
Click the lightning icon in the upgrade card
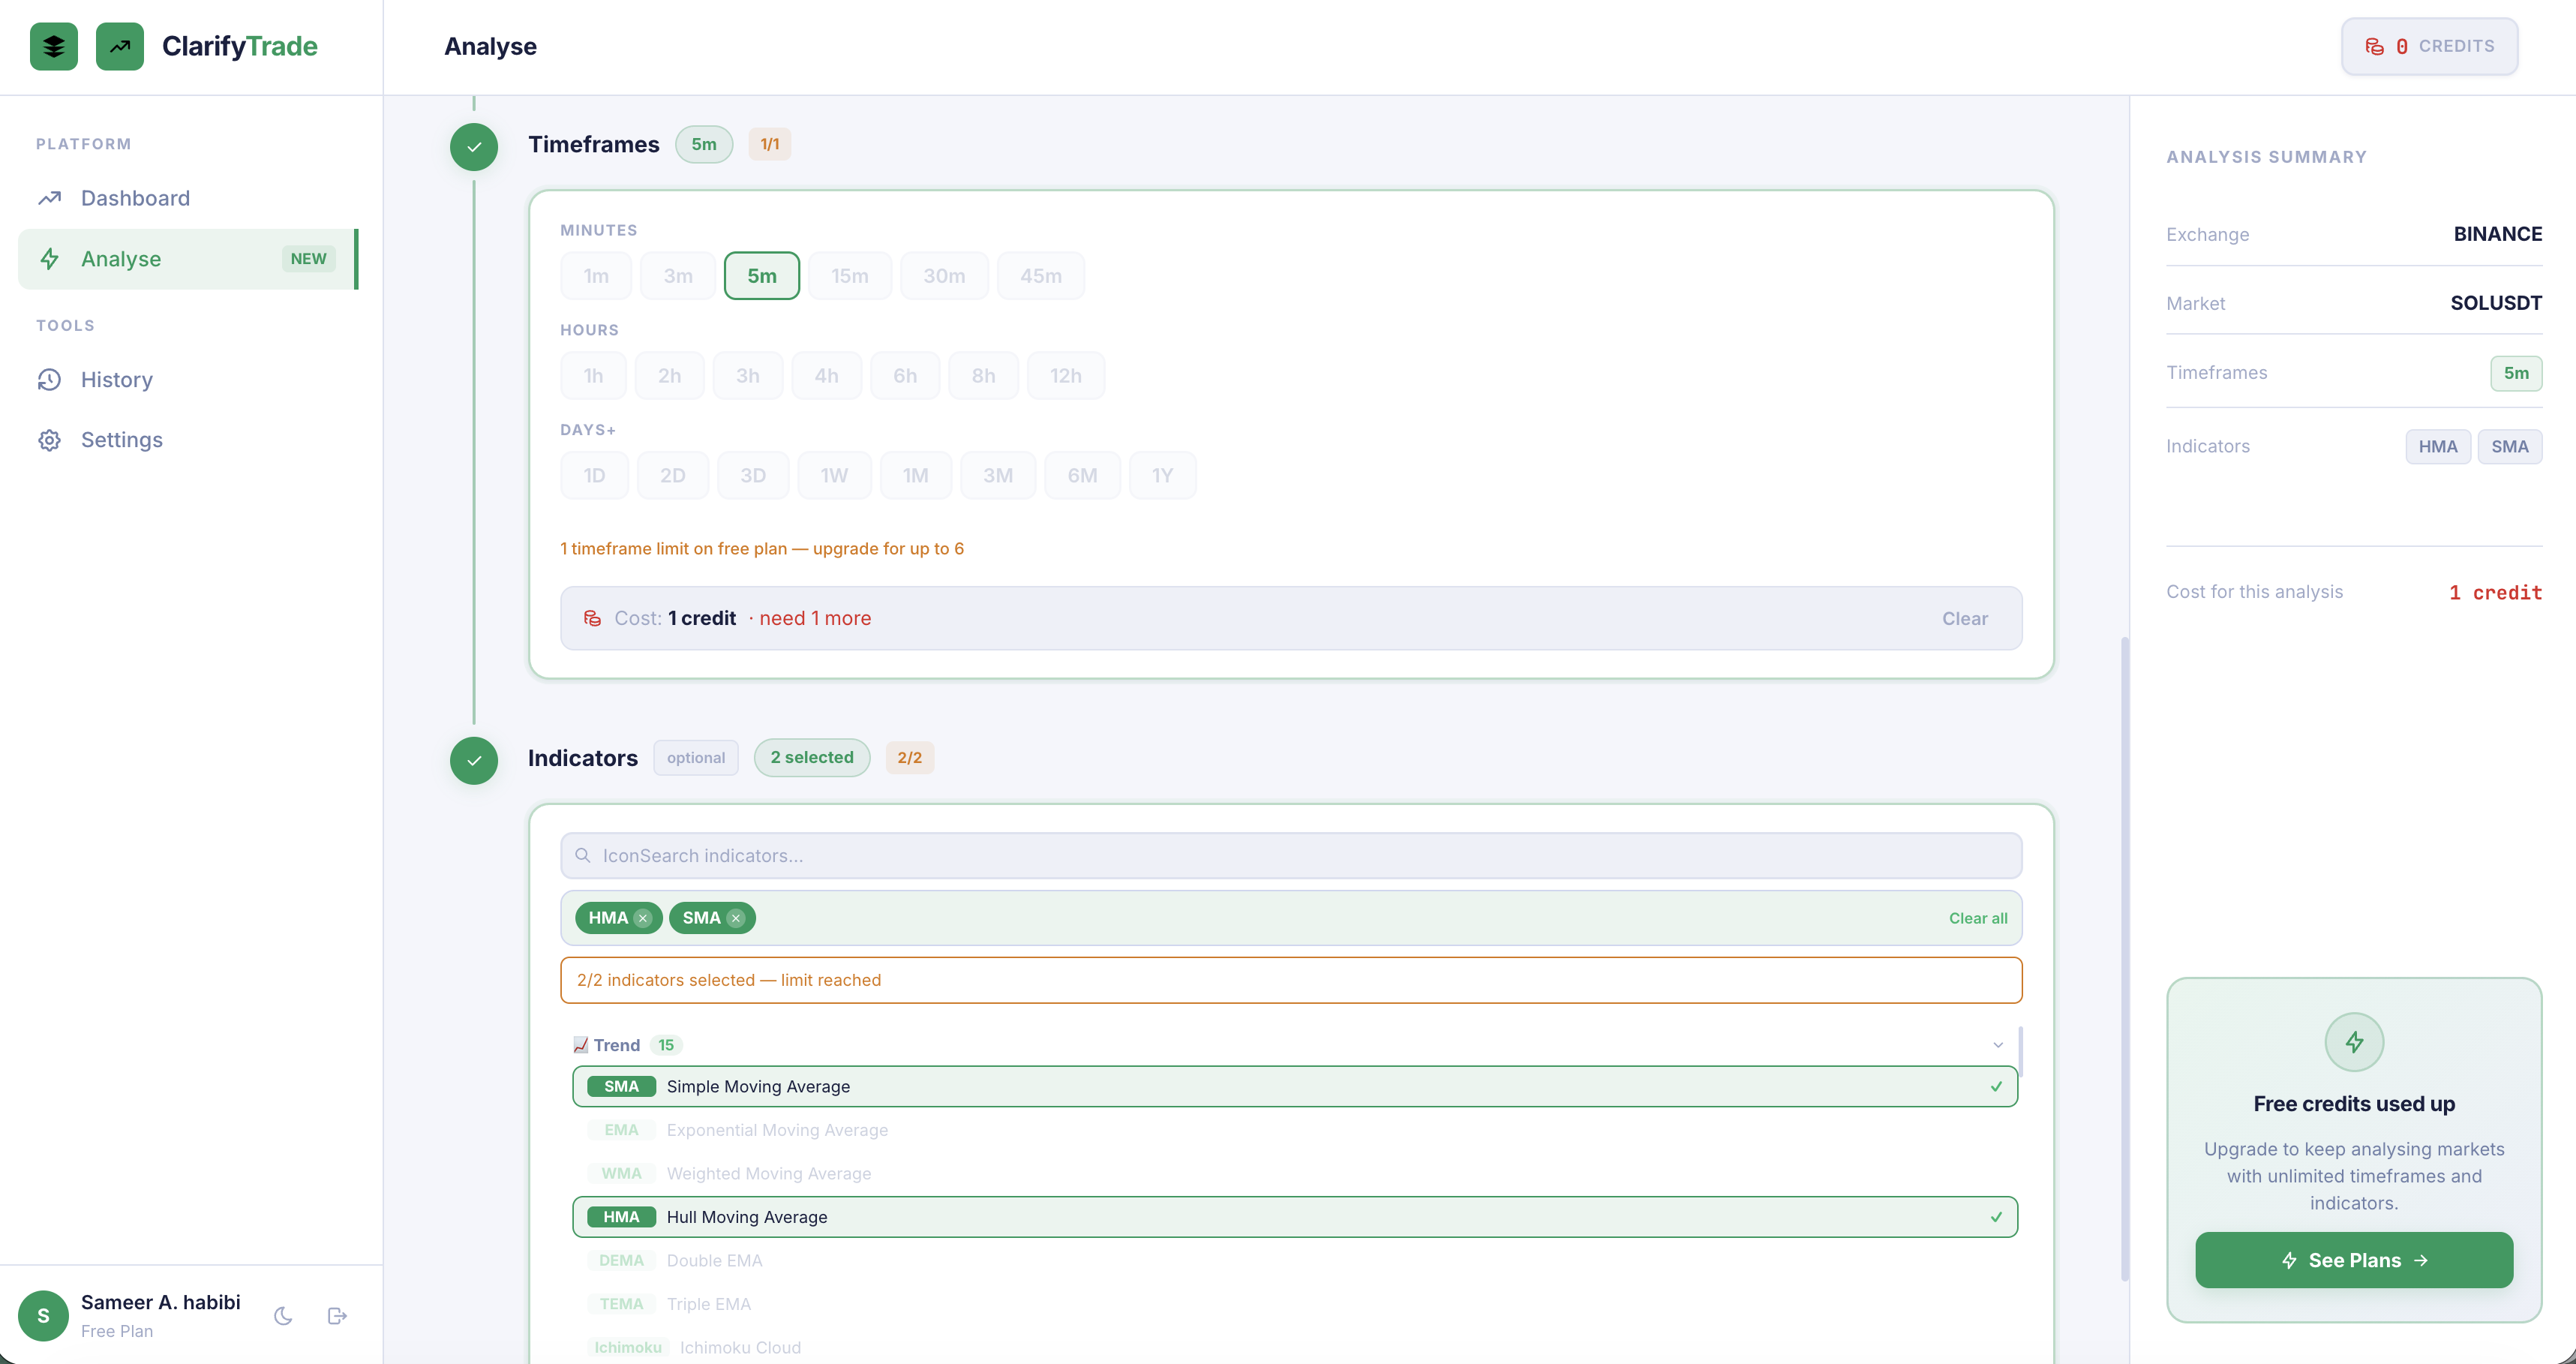coord(2354,1042)
